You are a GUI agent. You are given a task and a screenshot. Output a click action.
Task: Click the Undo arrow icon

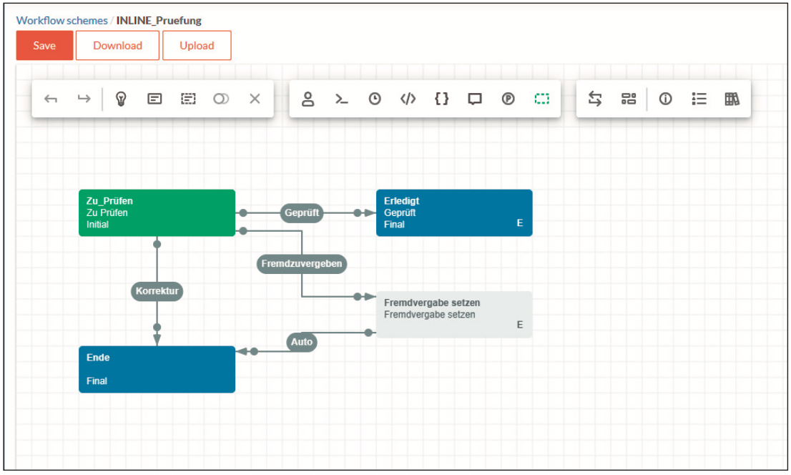[51, 99]
